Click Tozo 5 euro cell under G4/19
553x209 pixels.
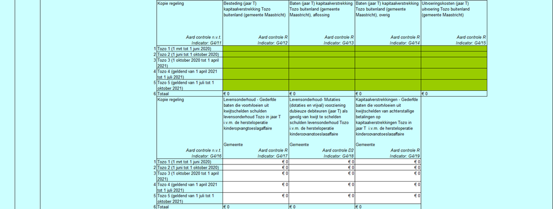[388, 198]
